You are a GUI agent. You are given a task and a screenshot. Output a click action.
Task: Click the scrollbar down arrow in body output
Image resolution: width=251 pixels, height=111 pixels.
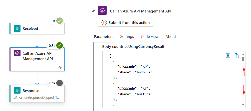click(x=243, y=105)
